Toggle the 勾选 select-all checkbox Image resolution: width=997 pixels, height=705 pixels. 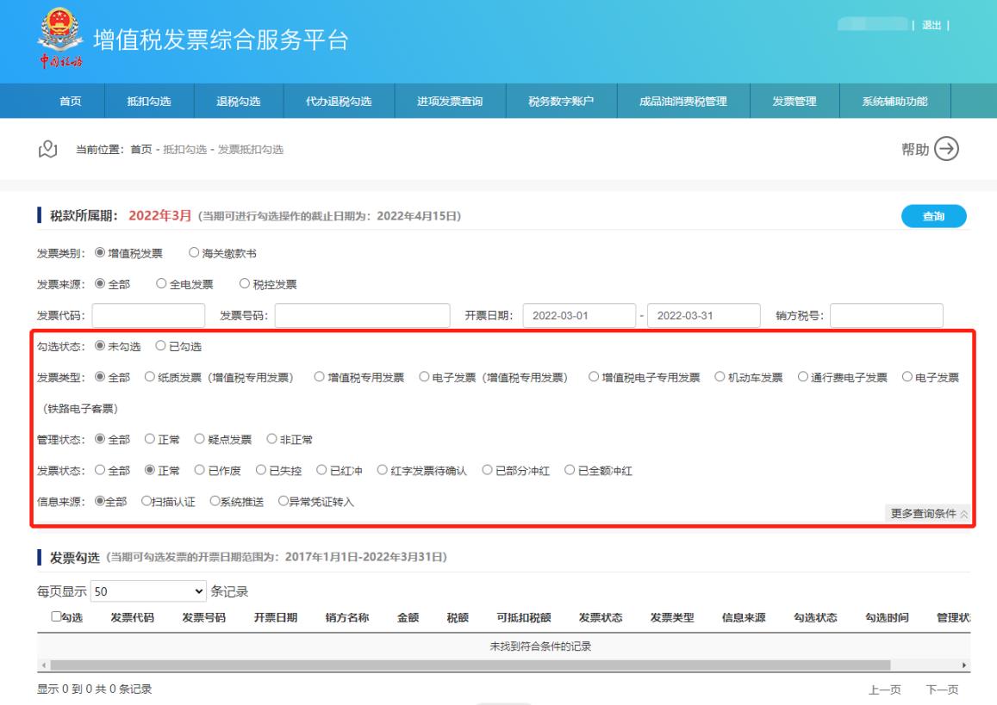pos(55,616)
